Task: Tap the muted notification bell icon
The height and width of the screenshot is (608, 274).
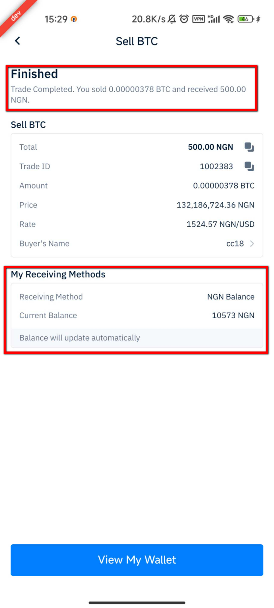Action: coord(172,19)
